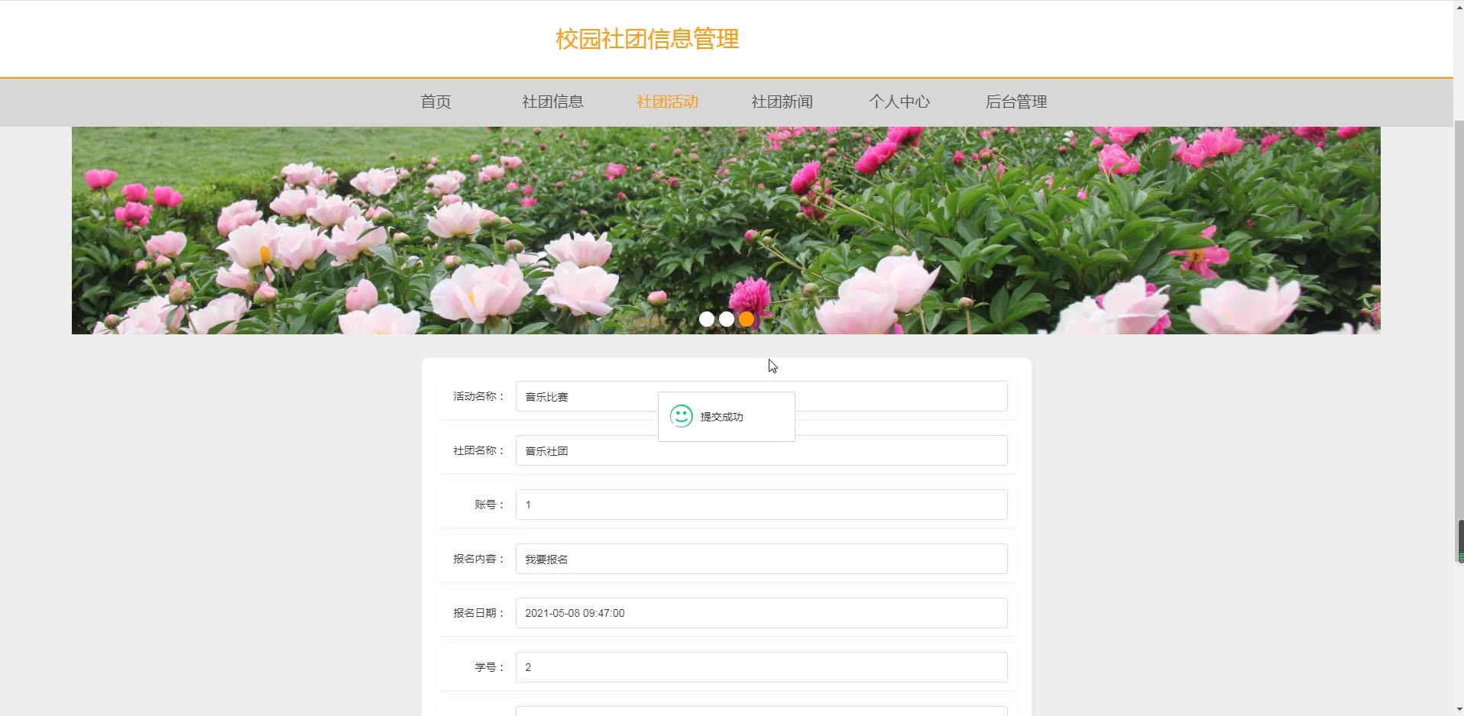
Task: Open the 报名日期 date field
Action: [x=761, y=613]
